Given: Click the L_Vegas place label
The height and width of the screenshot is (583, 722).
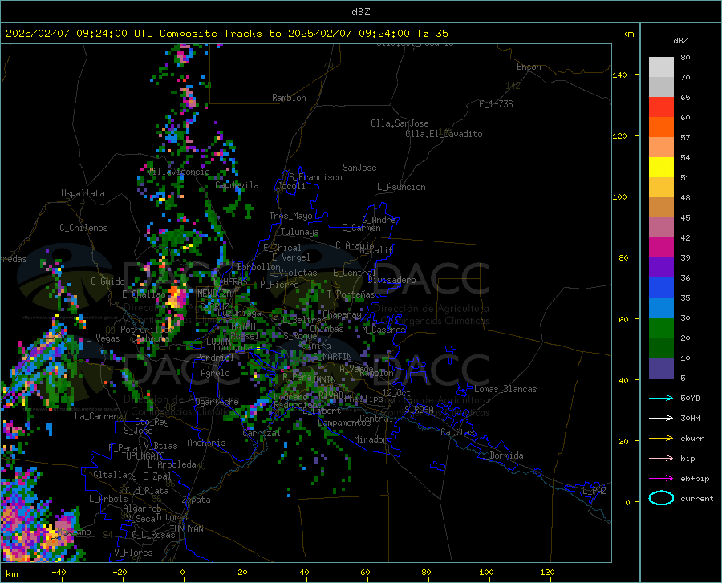Looking at the screenshot, I should tap(103, 338).
